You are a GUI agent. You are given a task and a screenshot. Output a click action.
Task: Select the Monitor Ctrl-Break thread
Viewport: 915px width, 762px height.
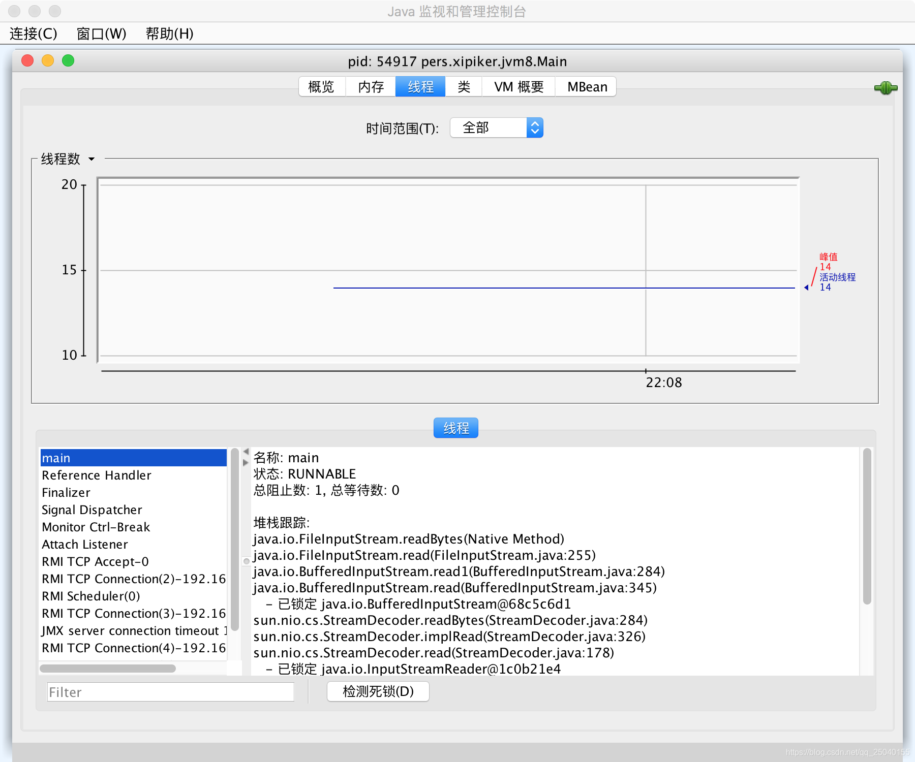tap(133, 527)
